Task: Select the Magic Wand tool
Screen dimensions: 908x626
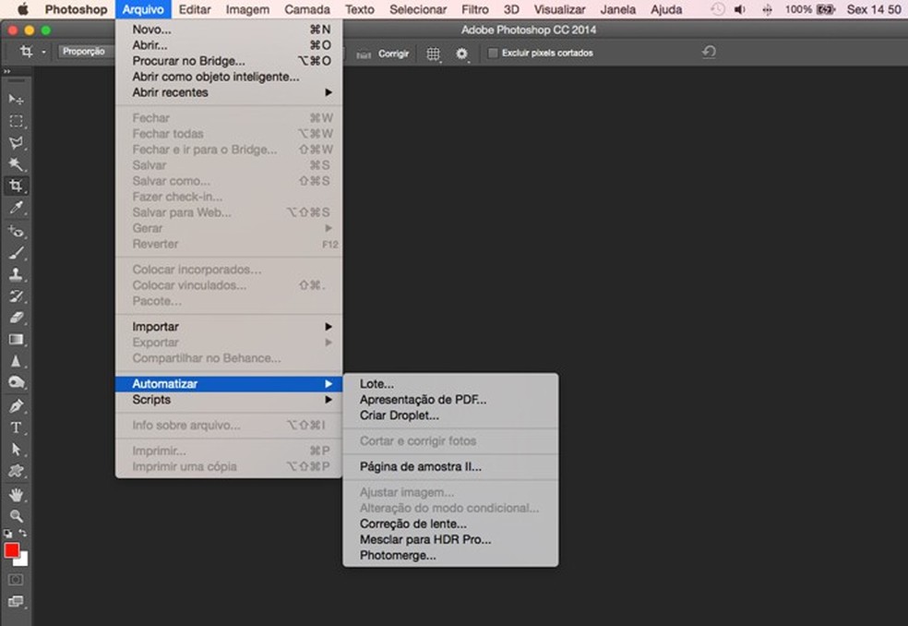Action: click(x=16, y=164)
